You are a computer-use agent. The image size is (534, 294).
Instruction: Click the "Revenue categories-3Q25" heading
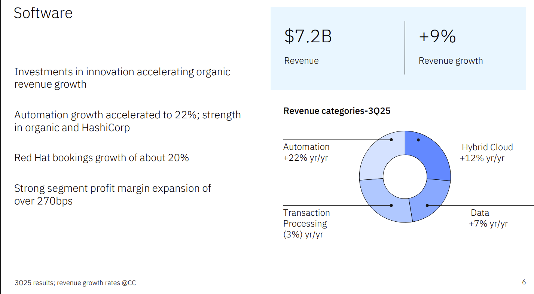point(337,111)
